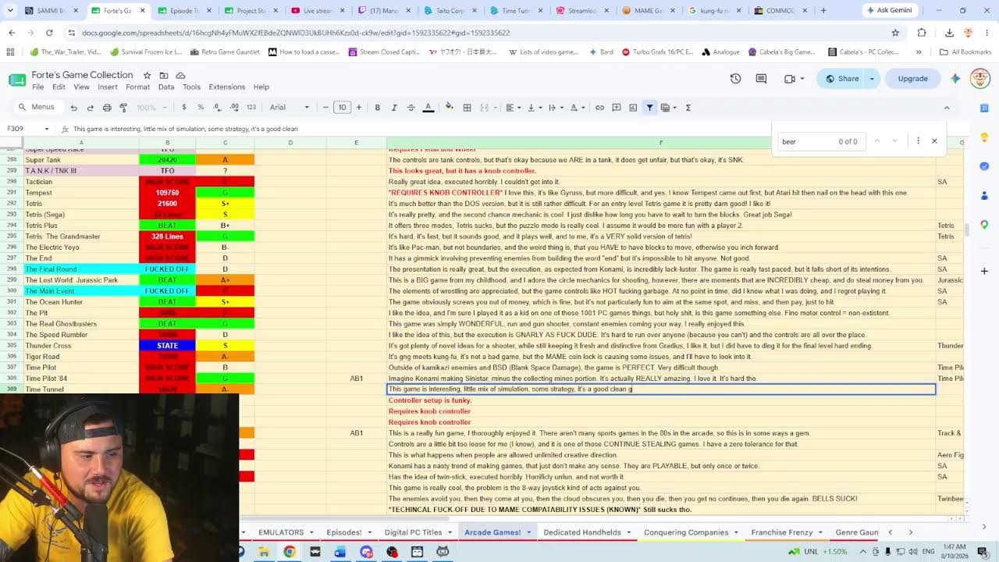Switch to the Dedicated Handhelds sheet tab
Viewport: 999px width, 562px height.
click(x=582, y=532)
